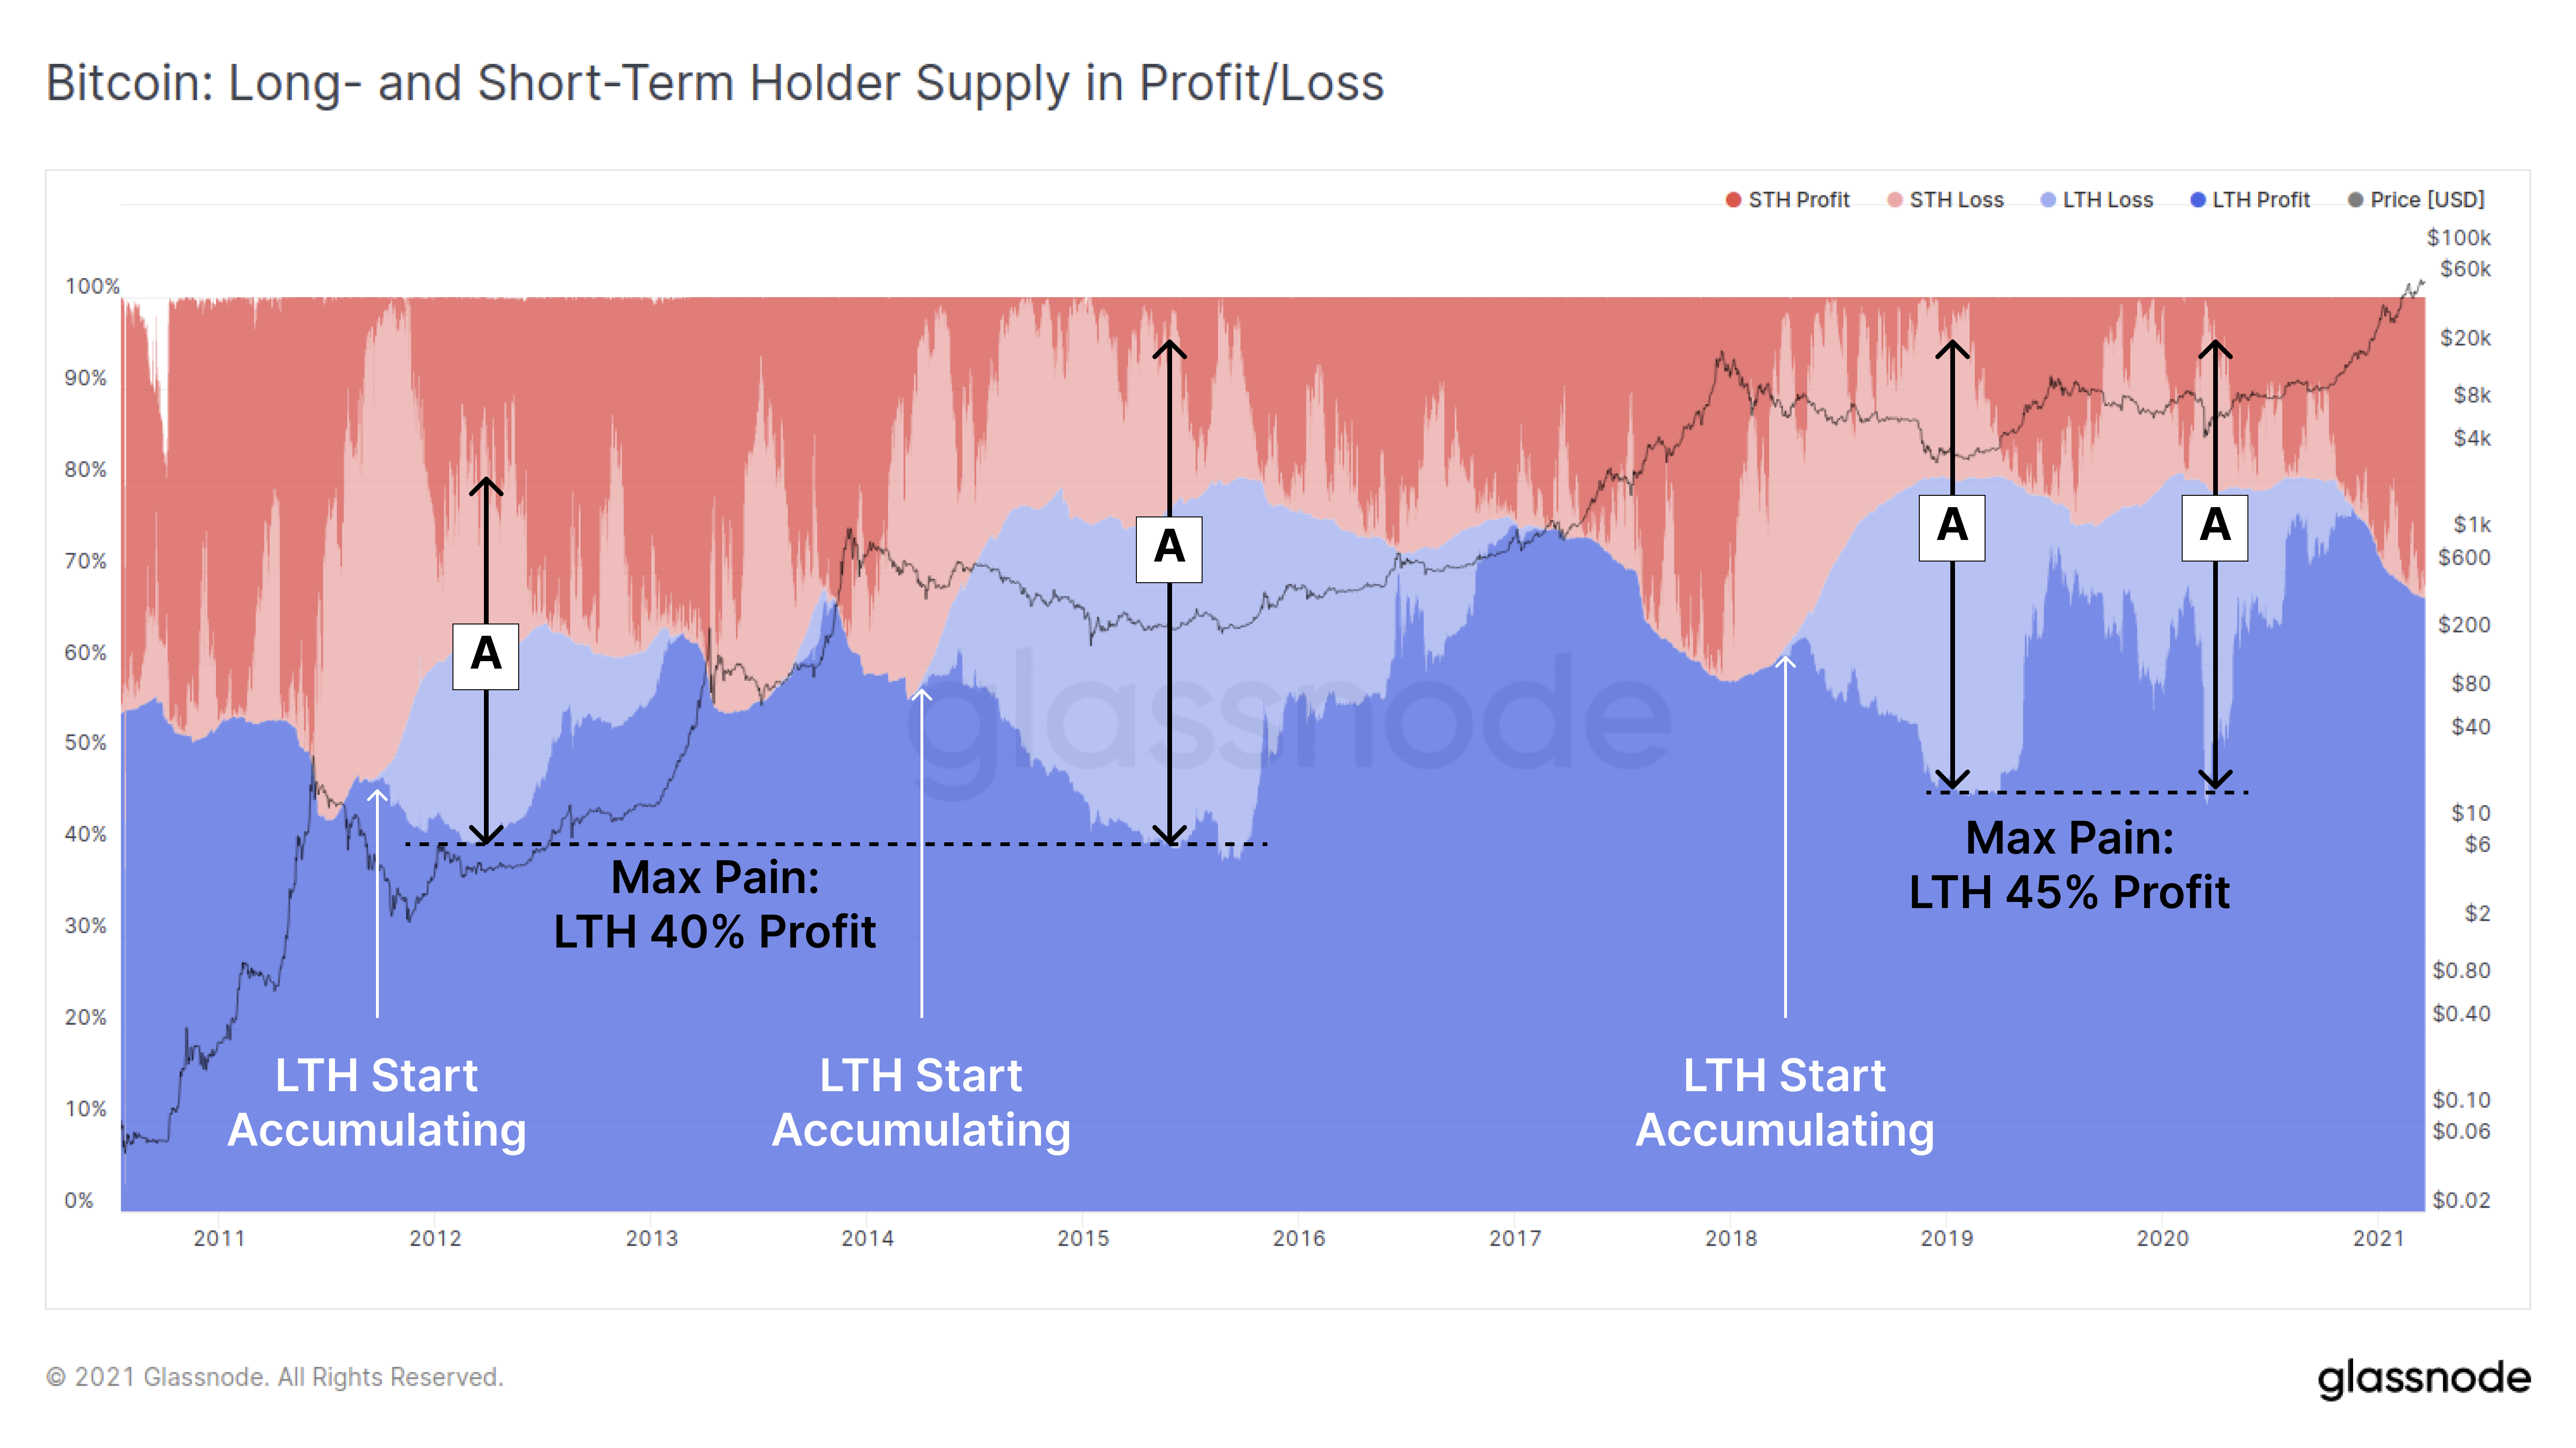
Task: Click the first 'A' marker near 2012
Action: click(x=486, y=656)
